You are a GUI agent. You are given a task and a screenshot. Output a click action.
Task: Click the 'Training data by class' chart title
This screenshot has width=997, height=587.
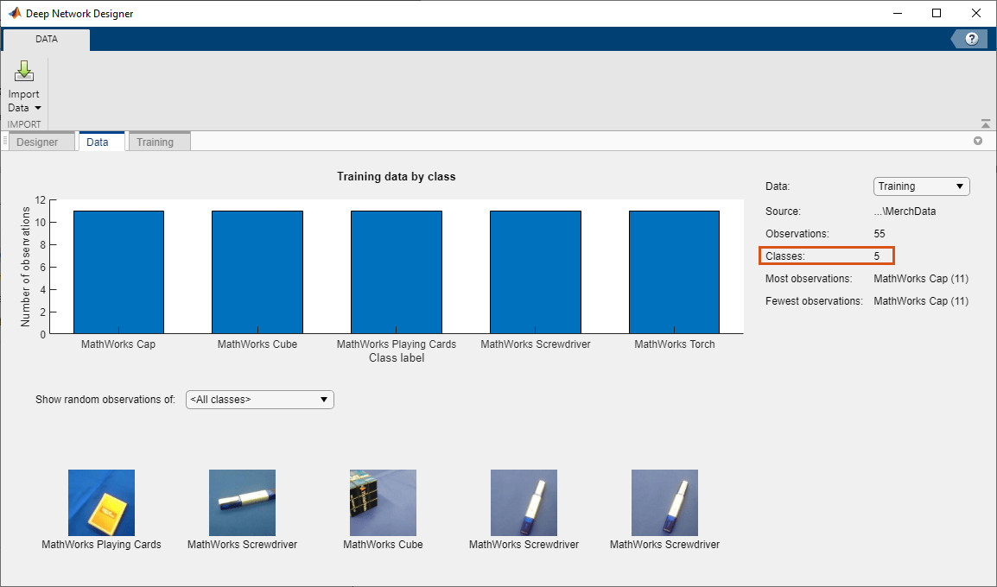(x=397, y=177)
